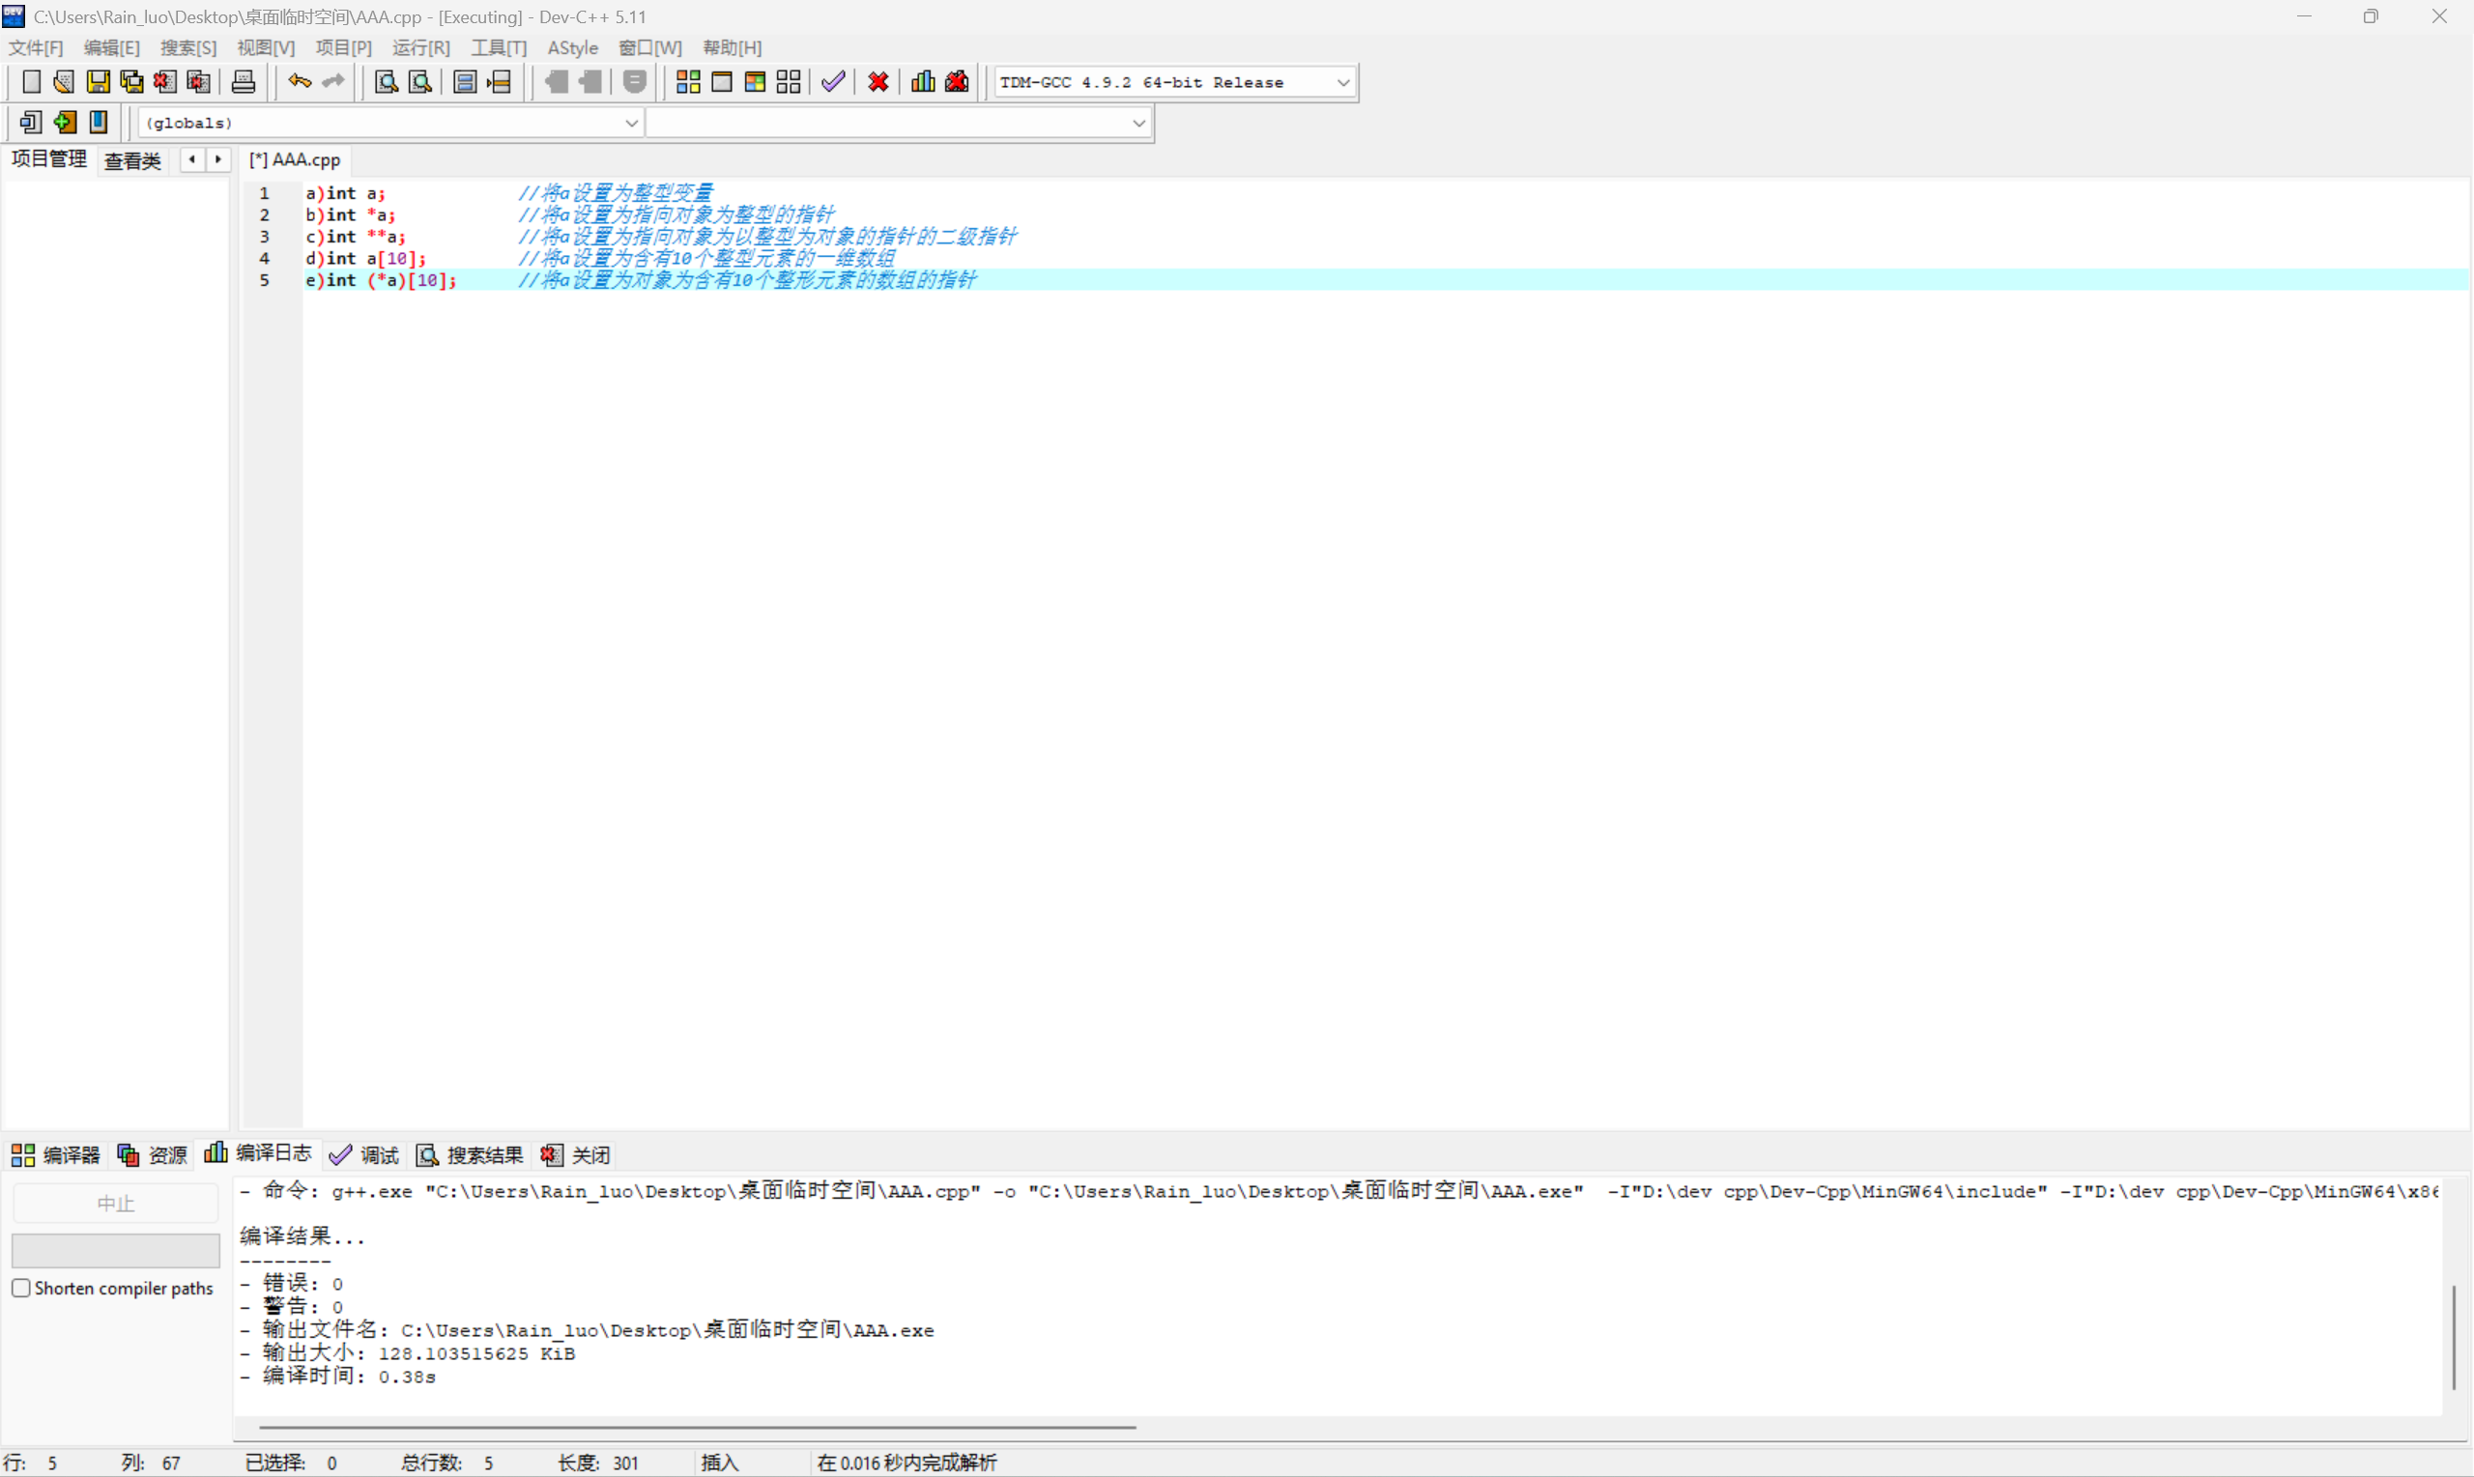
Task: Enable Shorten compiler paths checkbox
Action: coord(21,1288)
